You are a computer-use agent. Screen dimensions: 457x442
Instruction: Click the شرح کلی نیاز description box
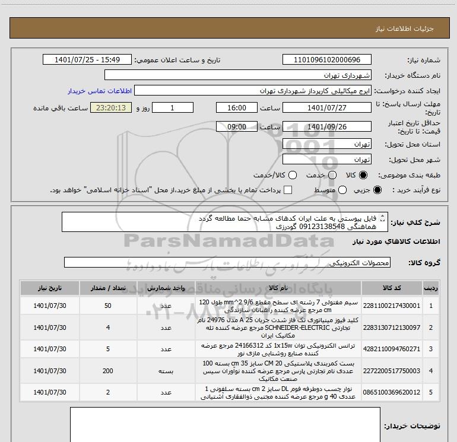point(225,222)
